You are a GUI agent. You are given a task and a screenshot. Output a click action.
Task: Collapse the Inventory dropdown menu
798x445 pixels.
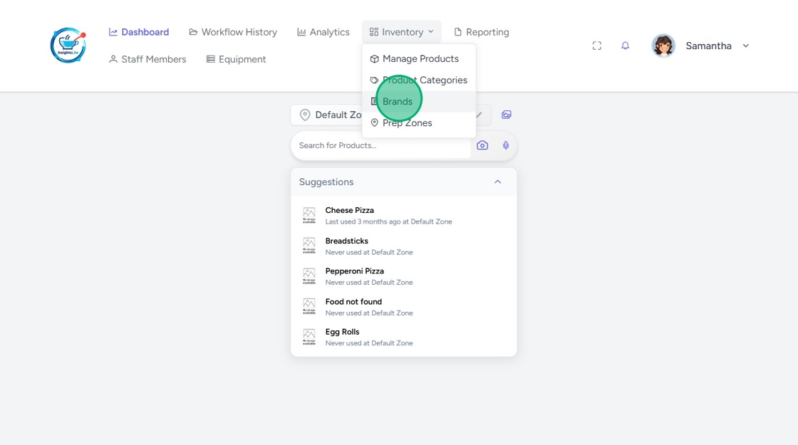coord(402,32)
